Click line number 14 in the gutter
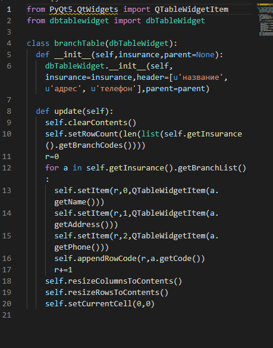This screenshot has width=273, height=348. (x=7, y=213)
